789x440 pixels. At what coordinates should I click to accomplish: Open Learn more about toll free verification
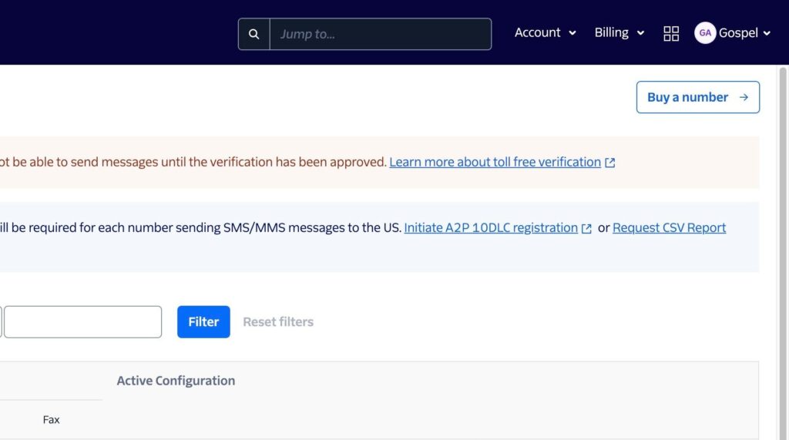coord(495,162)
